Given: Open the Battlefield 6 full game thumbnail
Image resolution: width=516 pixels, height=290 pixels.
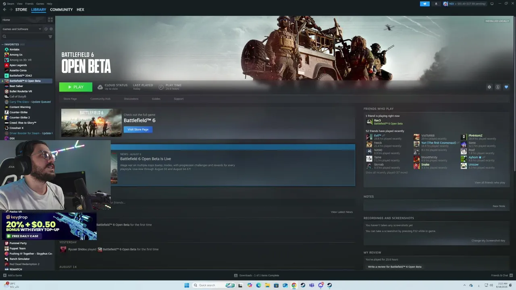Looking at the screenshot, I should [92, 123].
